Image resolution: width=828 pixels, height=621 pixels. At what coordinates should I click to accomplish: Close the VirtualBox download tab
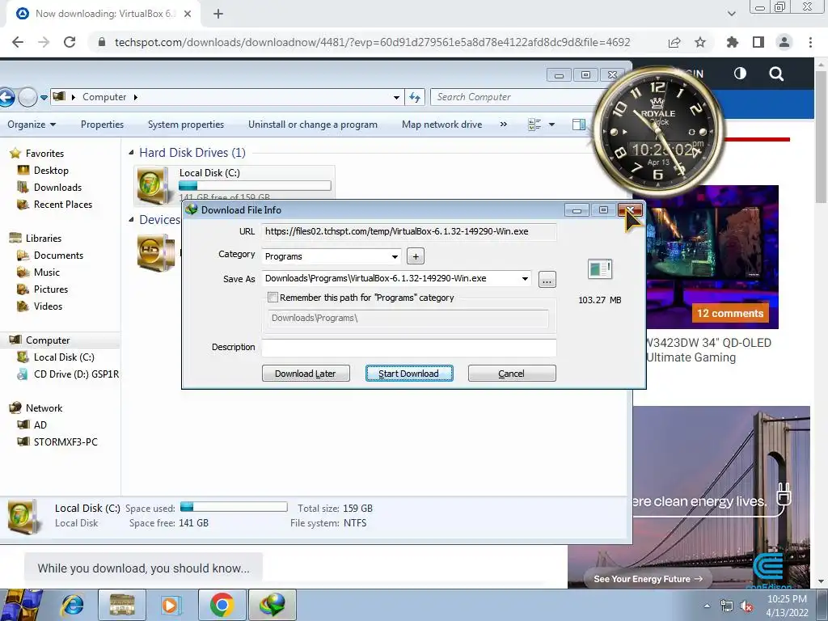[x=188, y=14]
